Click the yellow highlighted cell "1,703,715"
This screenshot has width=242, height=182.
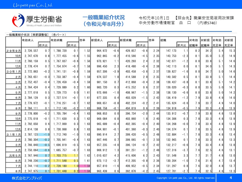point(60,155)
